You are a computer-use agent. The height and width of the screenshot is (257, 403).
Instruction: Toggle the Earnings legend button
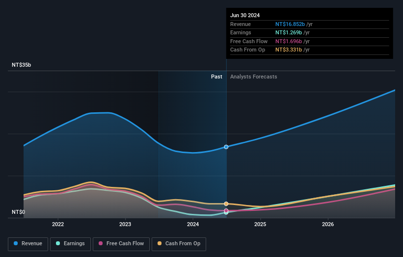click(x=70, y=244)
